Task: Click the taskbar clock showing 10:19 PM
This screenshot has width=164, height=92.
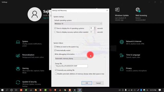Action: (x=153, y=90)
